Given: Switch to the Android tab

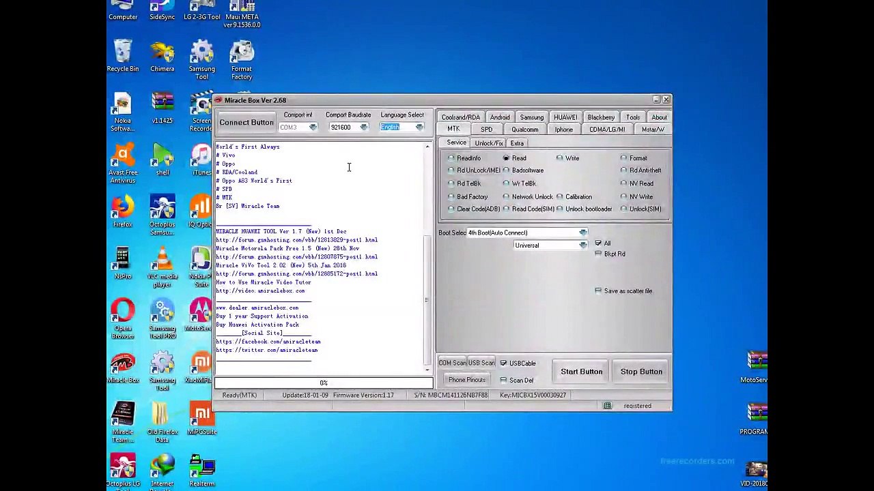Looking at the screenshot, I should tap(500, 117).
